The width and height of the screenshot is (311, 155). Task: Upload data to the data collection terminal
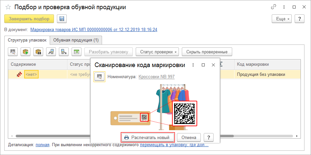(64, 52)
